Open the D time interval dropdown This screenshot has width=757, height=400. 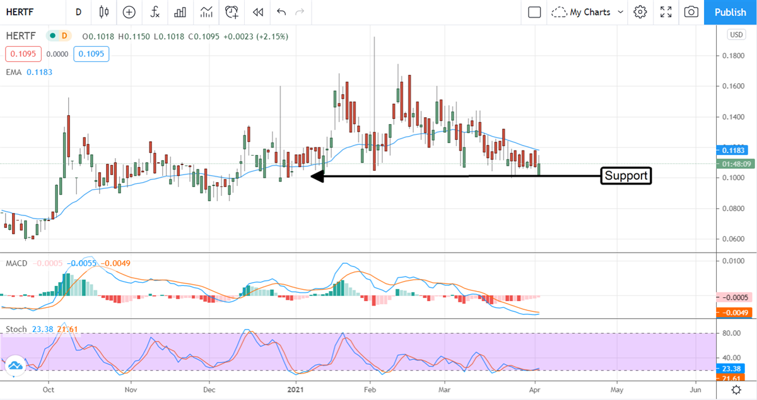78,12
